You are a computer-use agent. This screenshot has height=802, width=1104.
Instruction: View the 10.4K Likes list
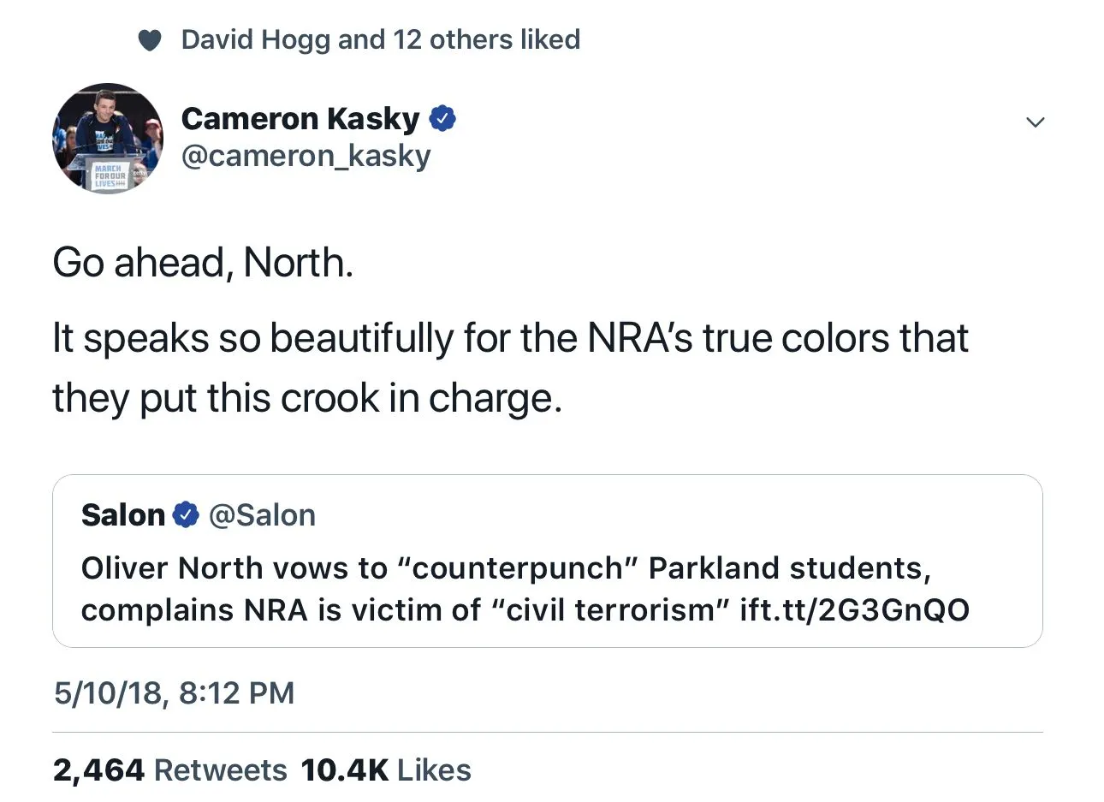pos(386,769)
